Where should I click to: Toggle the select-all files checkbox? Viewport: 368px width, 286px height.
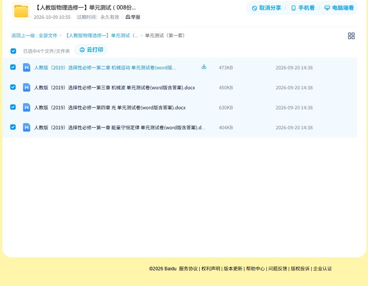coord(13,51)
